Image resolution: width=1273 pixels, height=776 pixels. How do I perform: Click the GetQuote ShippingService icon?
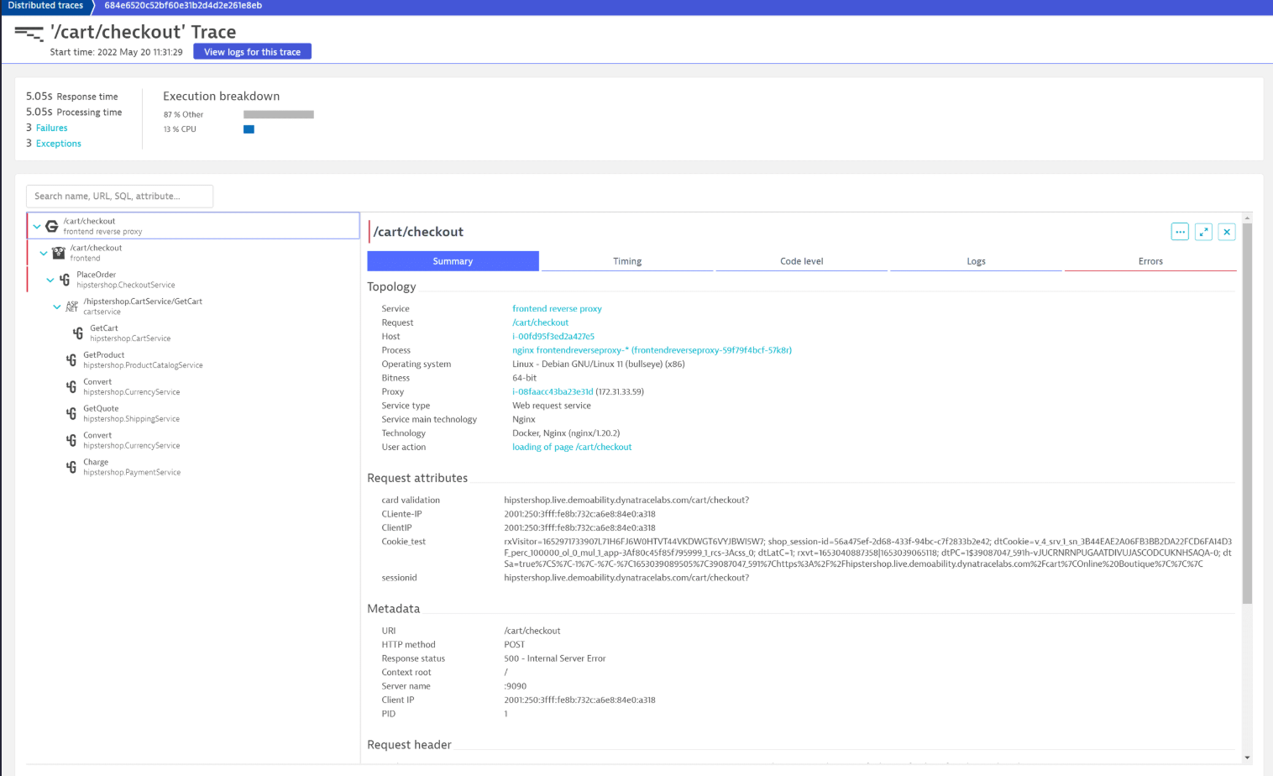tap(71, 413)
